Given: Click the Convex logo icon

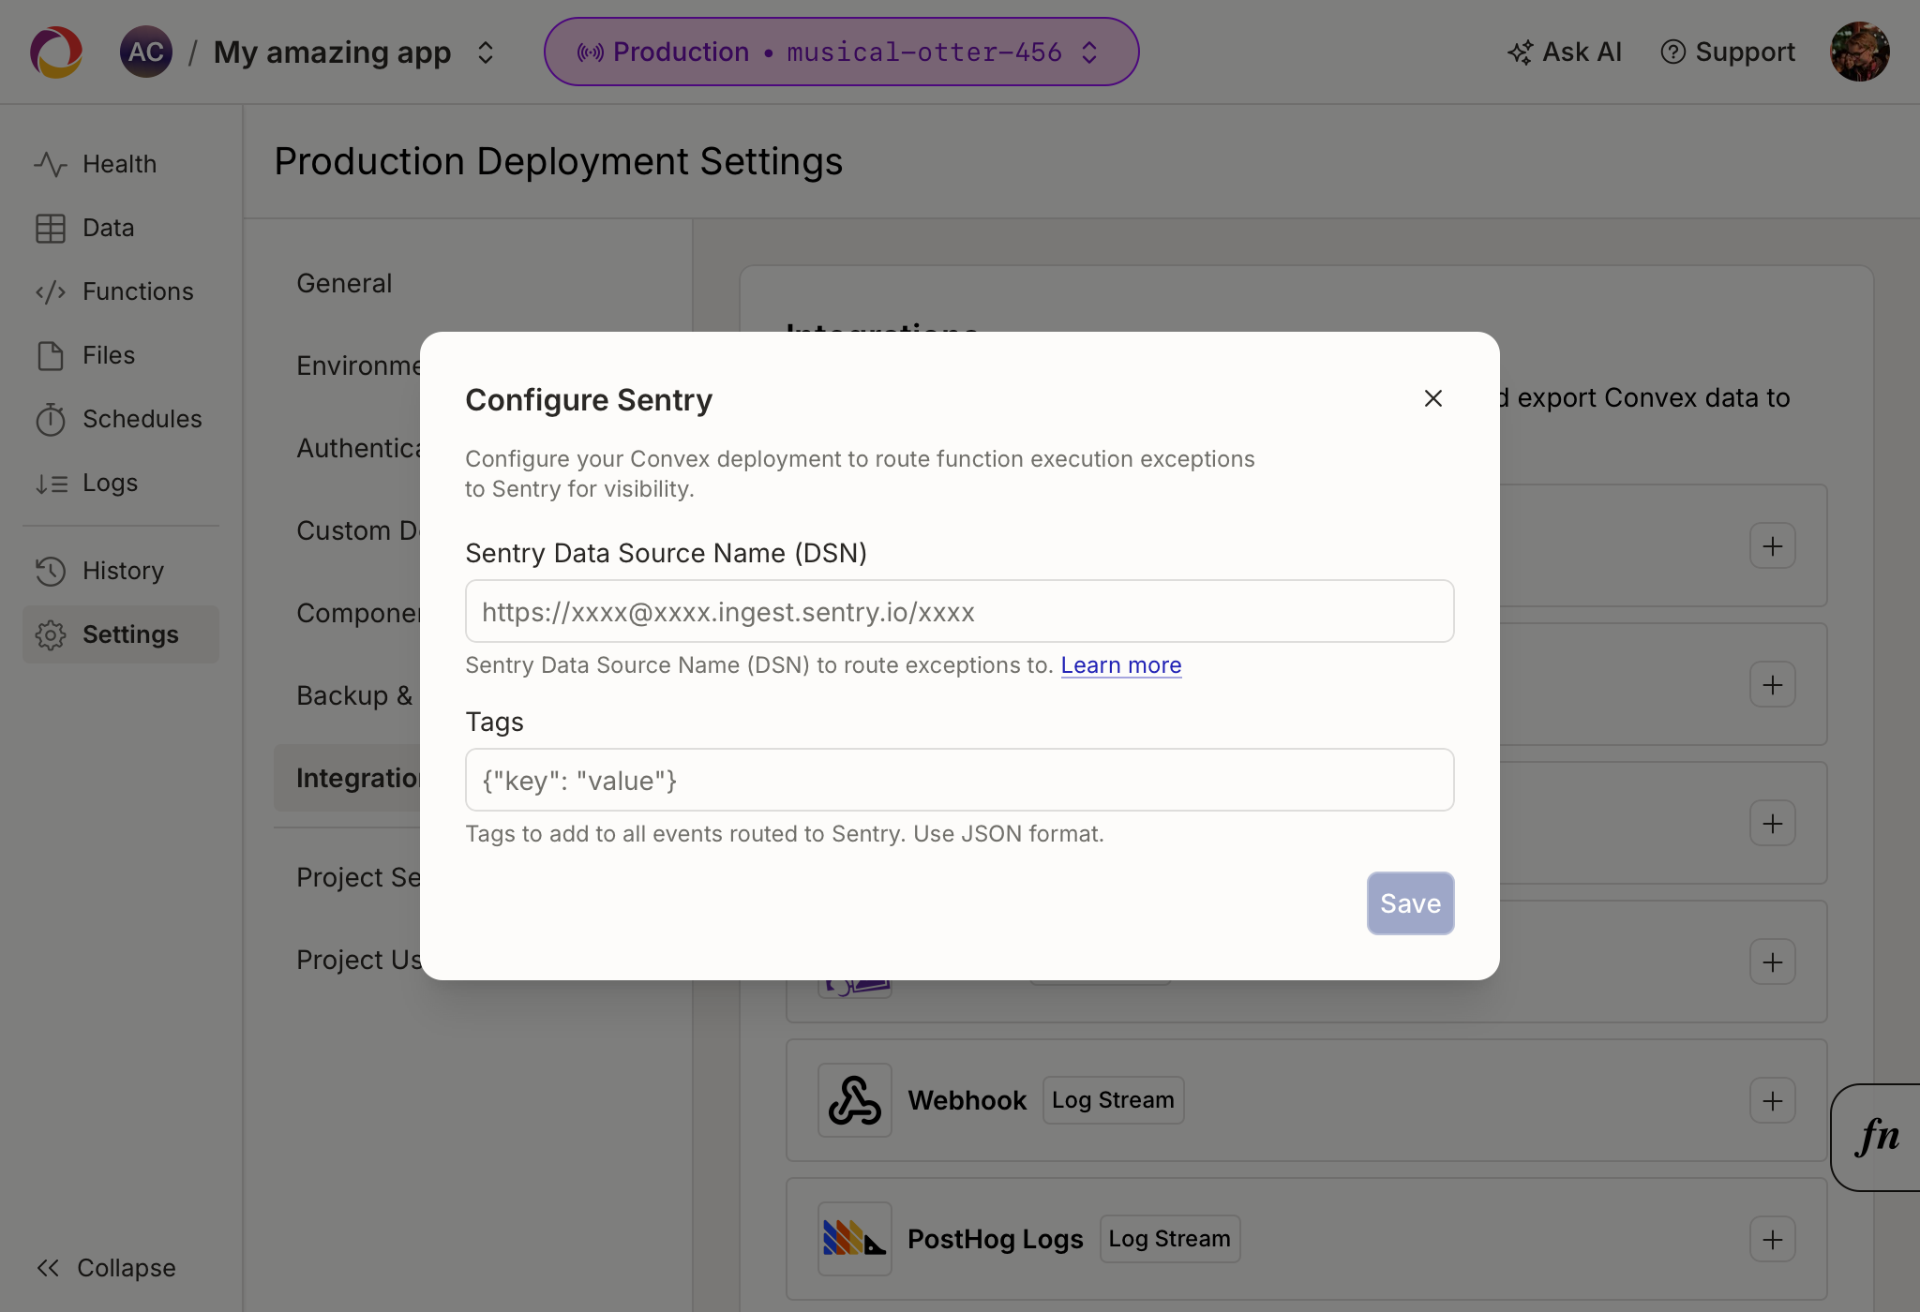Looking at the screenshot, I should pyautogui.click(x=56, y=52).
